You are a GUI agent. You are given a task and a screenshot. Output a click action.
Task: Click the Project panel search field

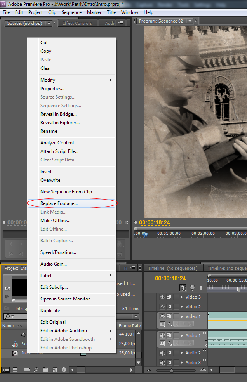[15, 316]
